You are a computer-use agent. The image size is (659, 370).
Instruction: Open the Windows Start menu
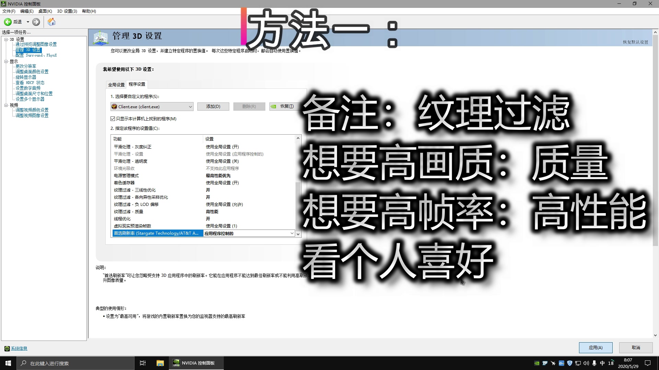pyautogui.click(x=8, y=363)
